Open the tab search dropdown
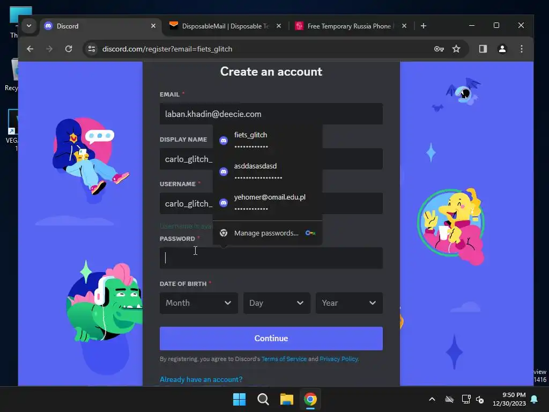Screen dimensions: 549x412 pos(29,26)
